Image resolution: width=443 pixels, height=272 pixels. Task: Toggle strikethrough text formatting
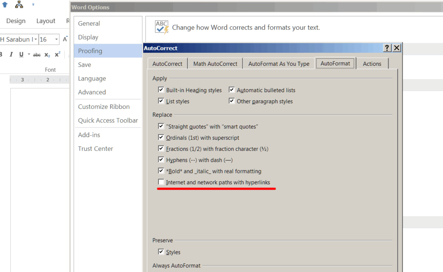[37, 54]
